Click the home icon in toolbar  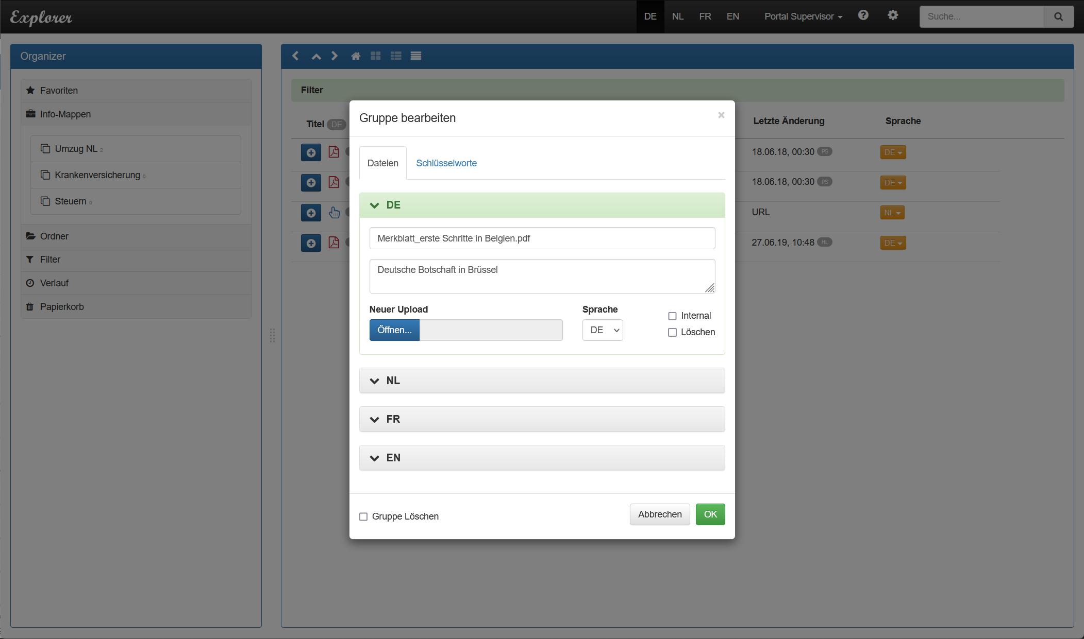tap(355, 56)
